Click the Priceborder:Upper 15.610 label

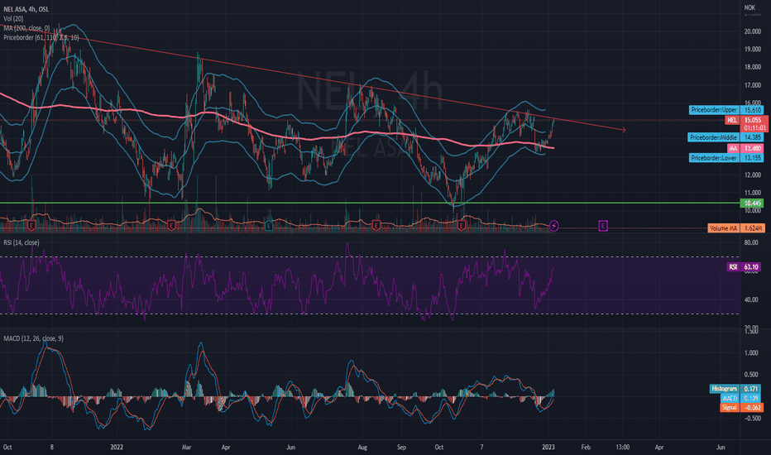tap(726, 110)
